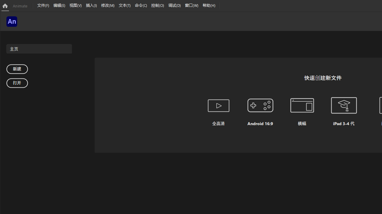Click the 打开 button
The height and width of the screenshot is (214, 382).
coord(17,83)
